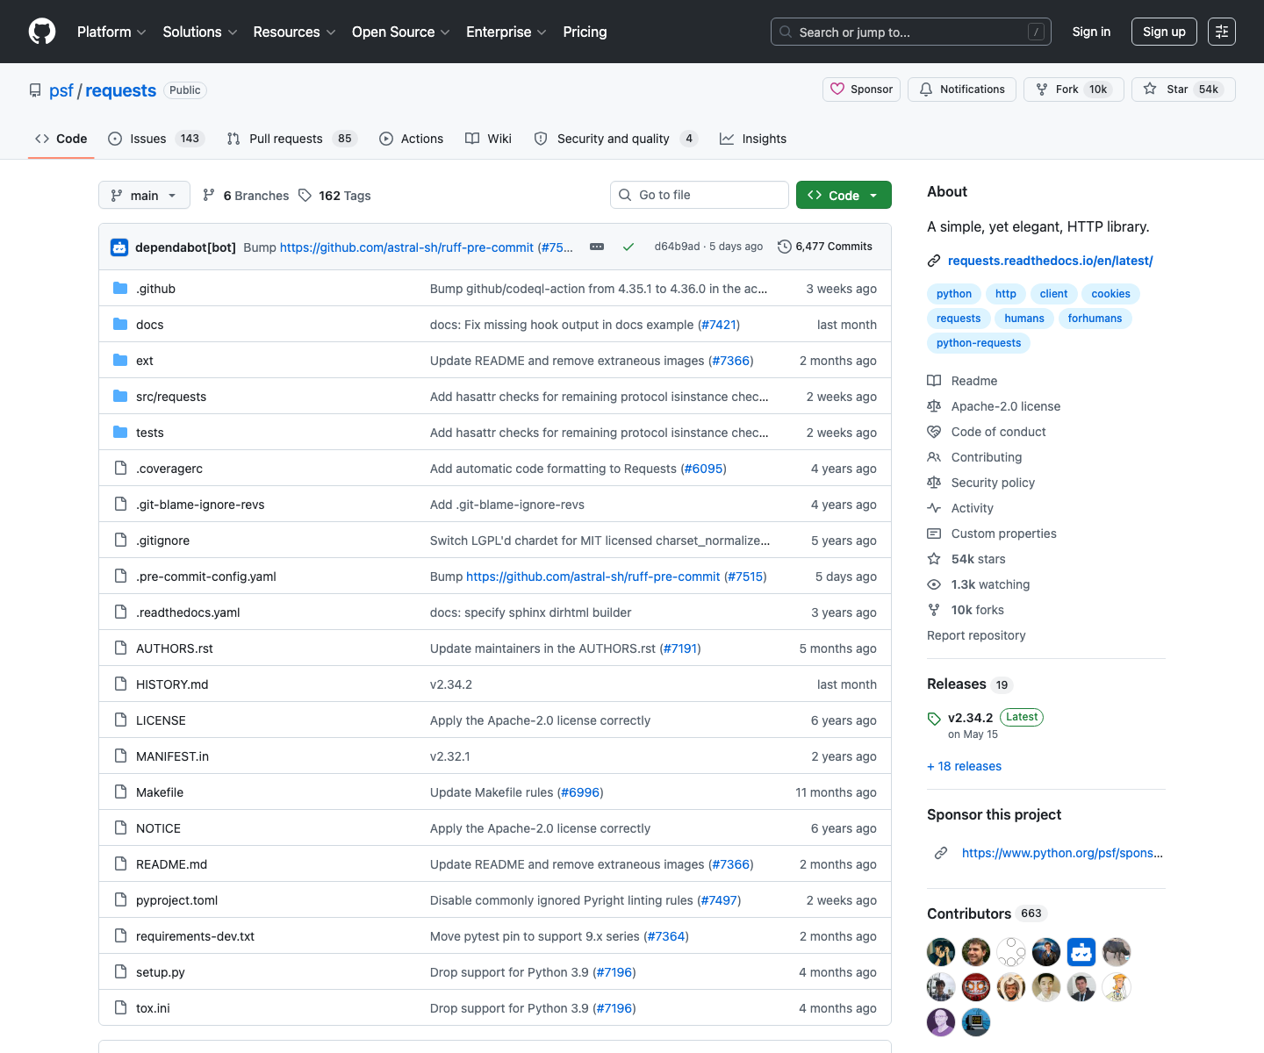Open the docs folder
The image size is (1264, 1053).
[x=149, y=325]
